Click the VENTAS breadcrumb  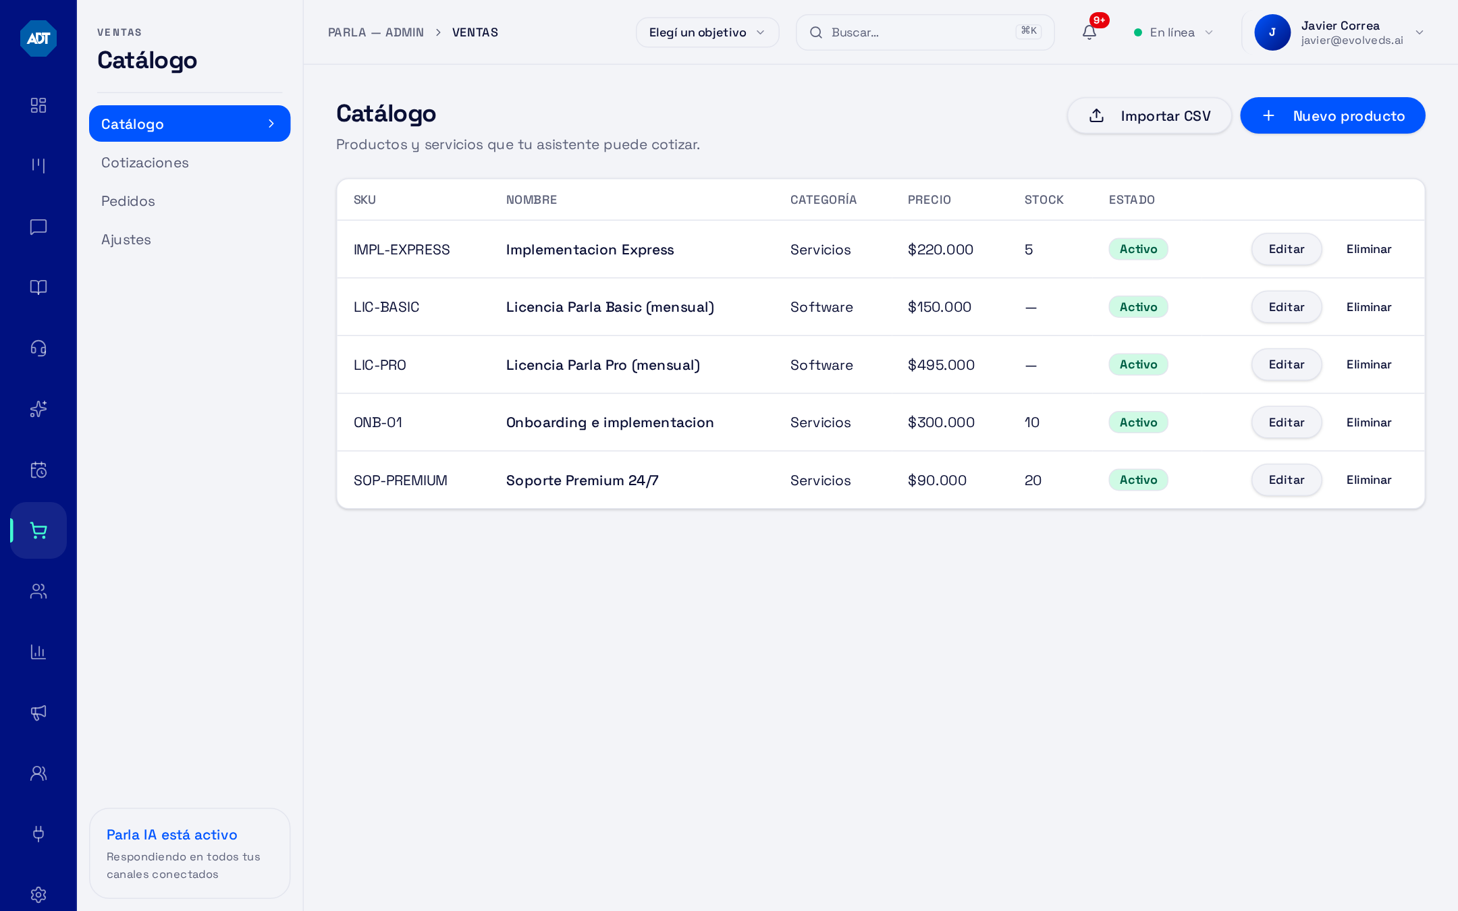[x=475, y=32]
